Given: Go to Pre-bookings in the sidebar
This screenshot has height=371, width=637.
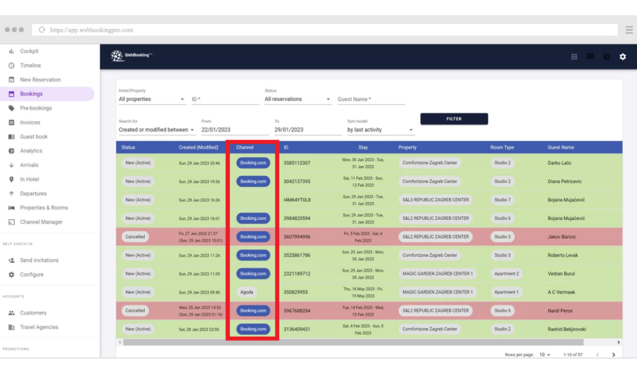Looking at the screenshot, I should tap(35, 108).
